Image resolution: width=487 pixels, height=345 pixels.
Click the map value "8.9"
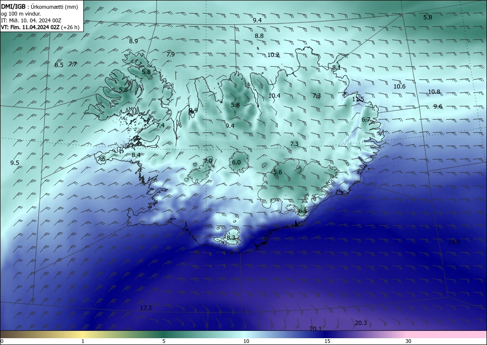pos(133,41)
